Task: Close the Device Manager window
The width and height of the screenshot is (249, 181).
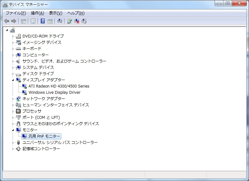Action: (x=239, y=3)
